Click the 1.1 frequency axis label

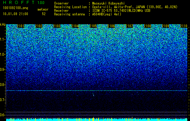click(2, 39)
